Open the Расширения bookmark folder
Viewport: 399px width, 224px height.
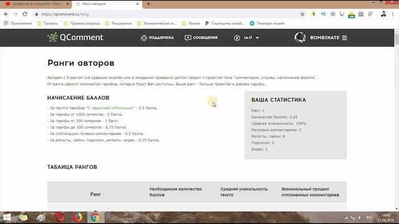[x=118, y=24]
